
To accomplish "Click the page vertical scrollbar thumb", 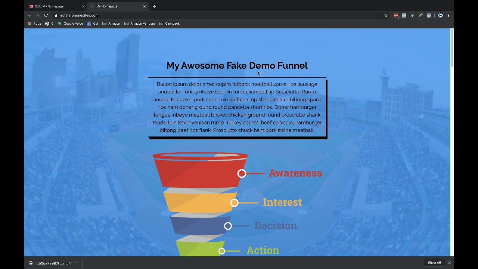I will pos(452,48).
